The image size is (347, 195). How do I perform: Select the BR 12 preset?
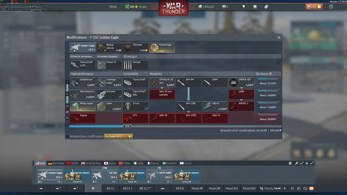click(110, 188)
